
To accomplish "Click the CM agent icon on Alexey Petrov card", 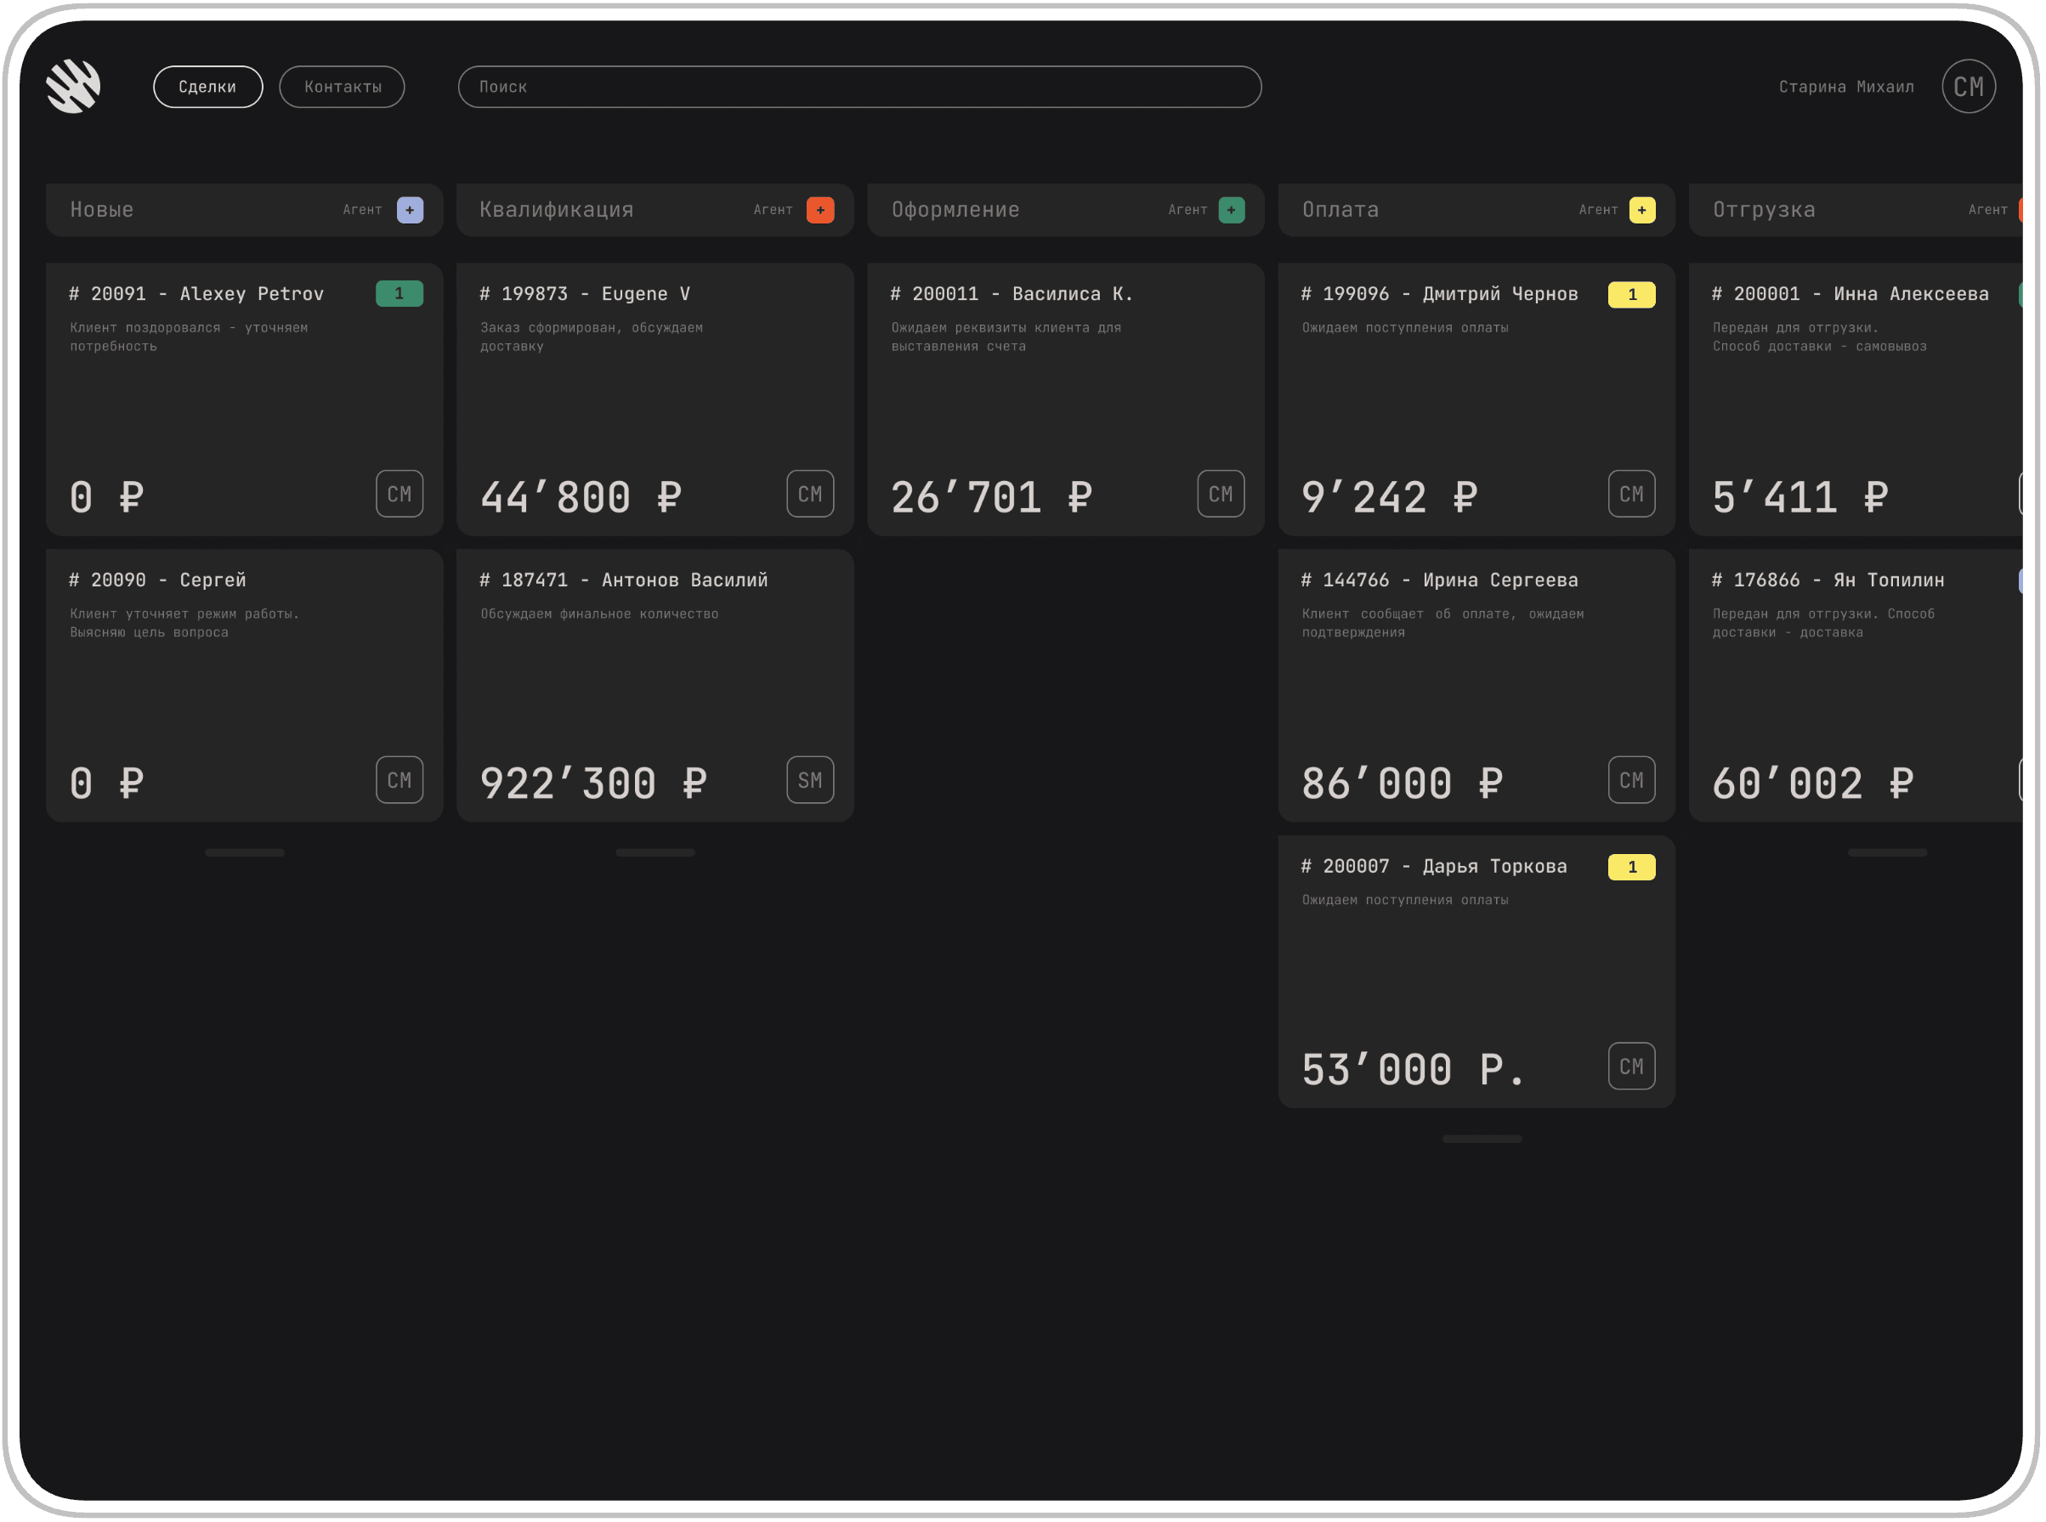I will point(399,494).
